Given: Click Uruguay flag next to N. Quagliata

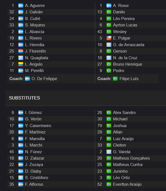Looking at the screenshot, I should [x=21, y=58].
